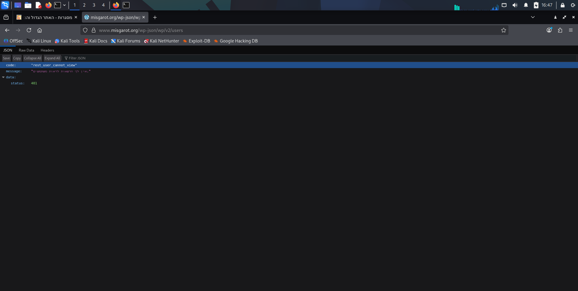Open the logout session icon

(573, 5)
